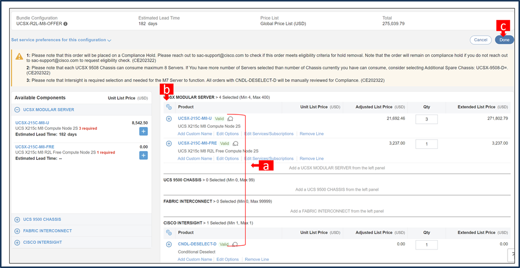Viewport: 520px width, 268px height.
Task: Open Set service preferences for this configuration
Action: point(61,40)
